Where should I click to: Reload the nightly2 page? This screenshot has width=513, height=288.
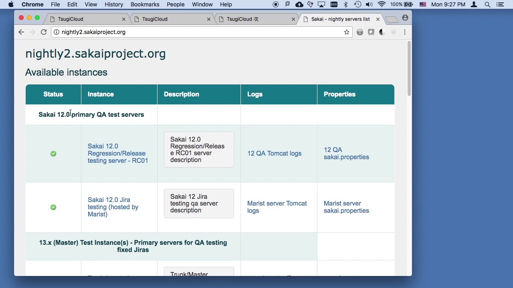click(x=44, y=32)
